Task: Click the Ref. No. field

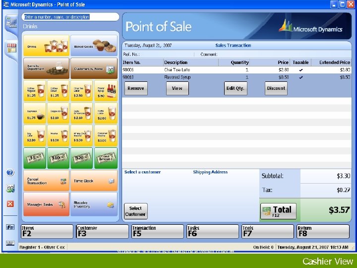Action: (x=159, y=55)
